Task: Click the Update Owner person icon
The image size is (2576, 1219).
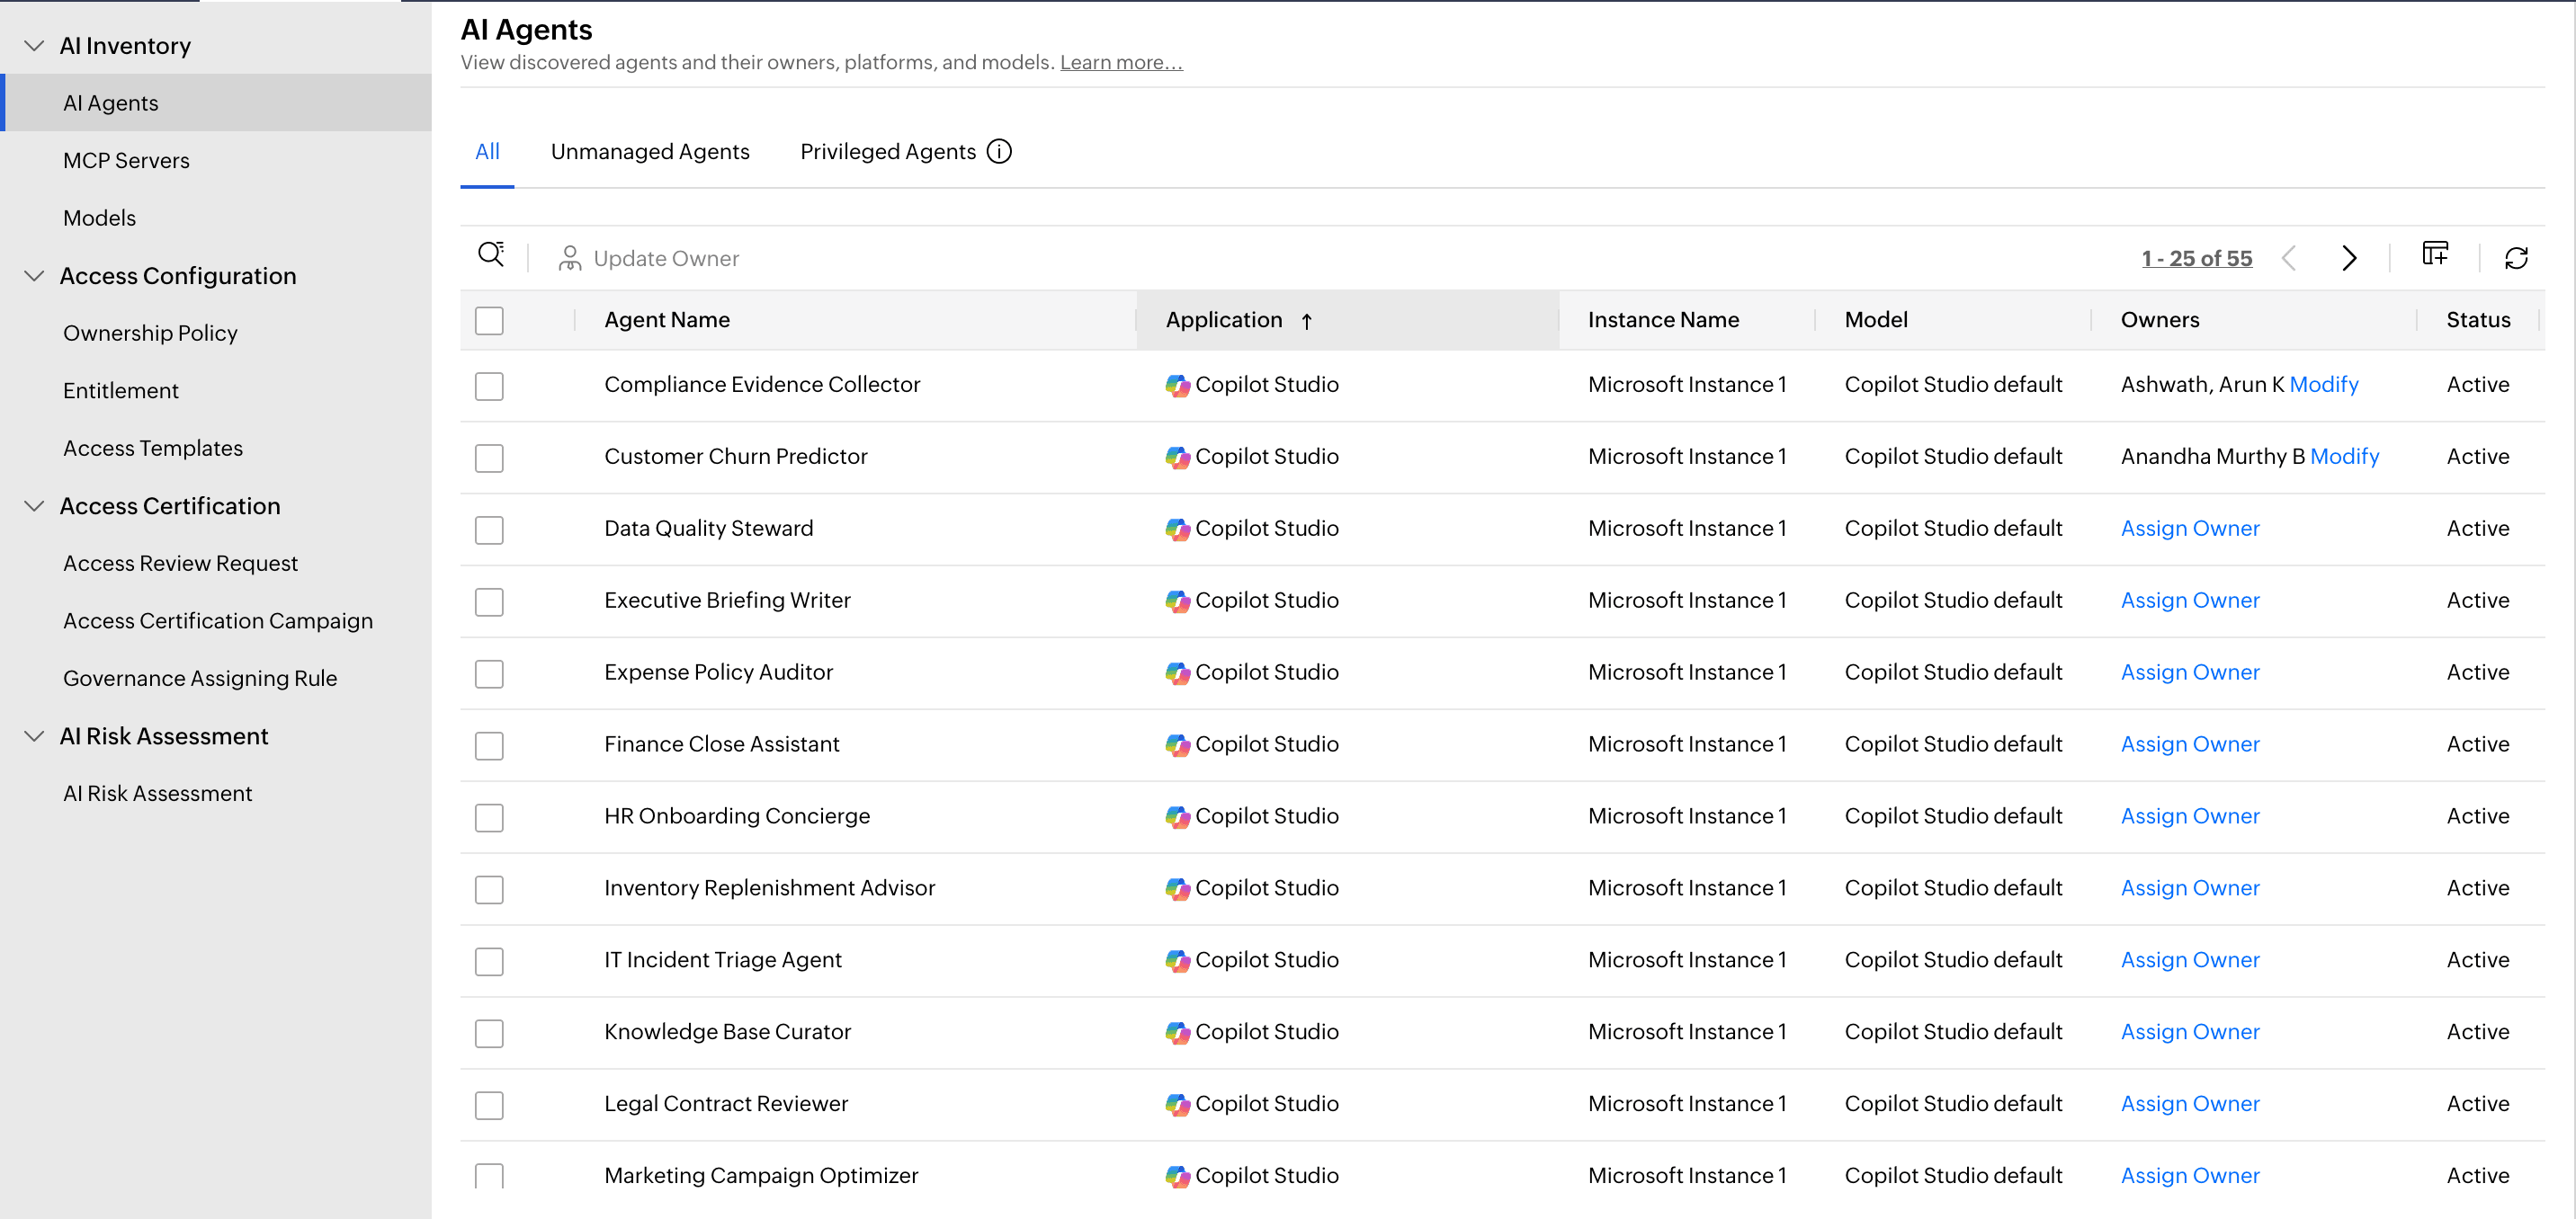Action: pos(570,259)
